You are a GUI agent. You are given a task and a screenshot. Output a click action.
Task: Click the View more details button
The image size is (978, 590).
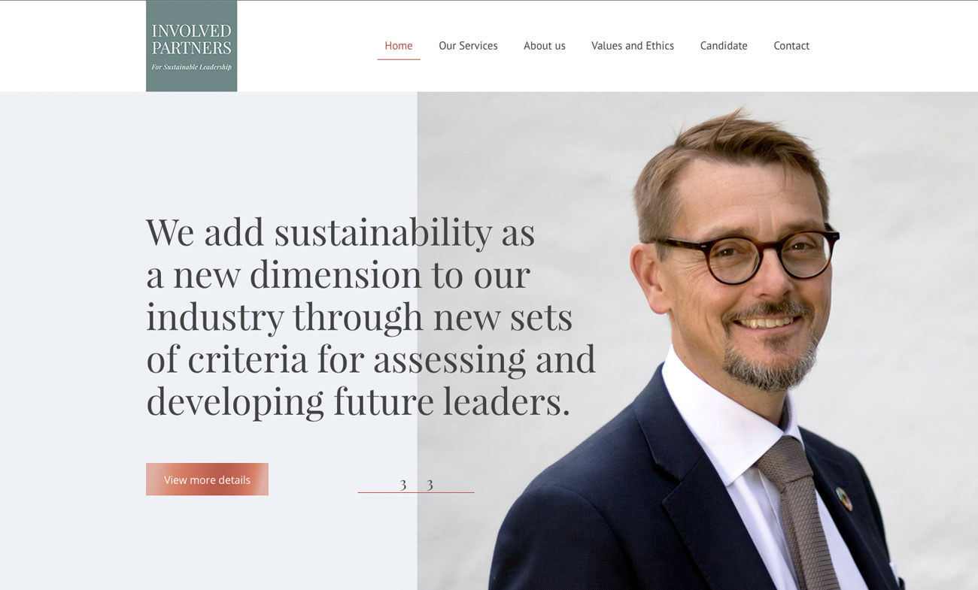(x=207, y=480)
